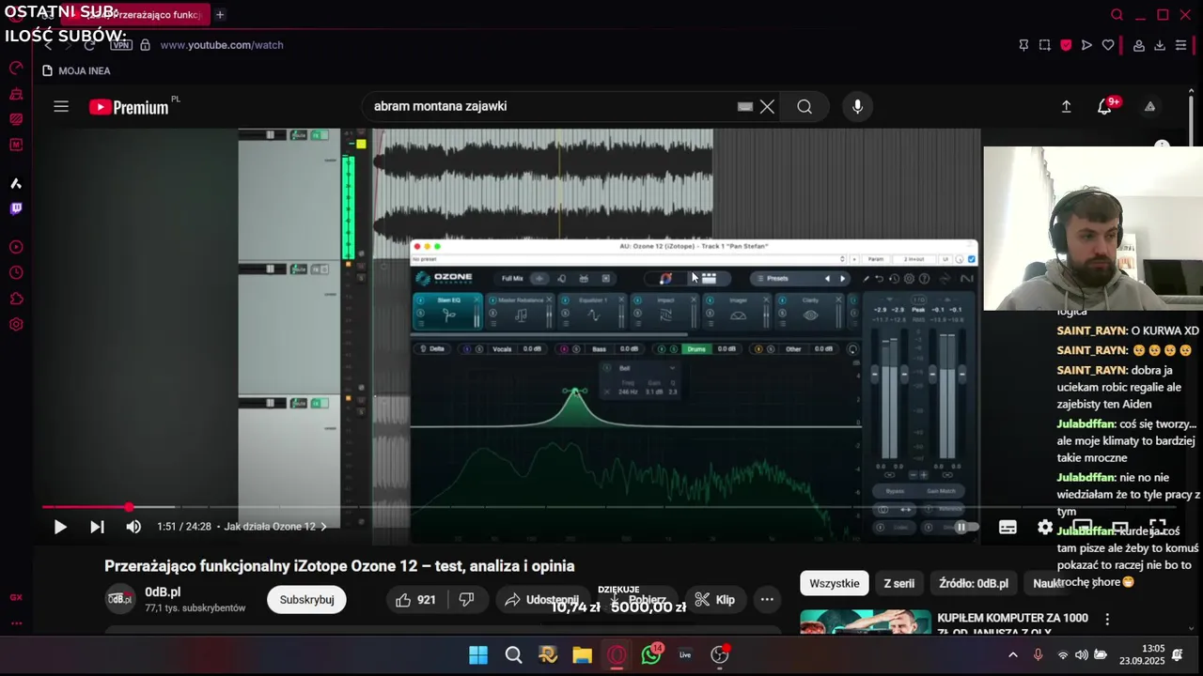Viewport: 1203px width, 676px height.
Task: Subscribe via the Subskrybuj button
Action: [x=306, y=600]
